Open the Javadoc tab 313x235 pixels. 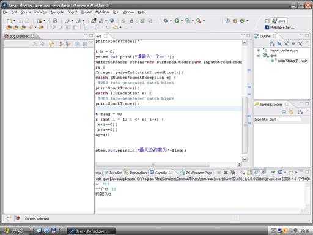[x=113, y=173]
